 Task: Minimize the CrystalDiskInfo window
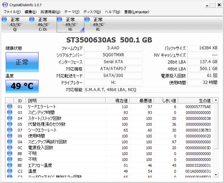click(x=207, y=5)
